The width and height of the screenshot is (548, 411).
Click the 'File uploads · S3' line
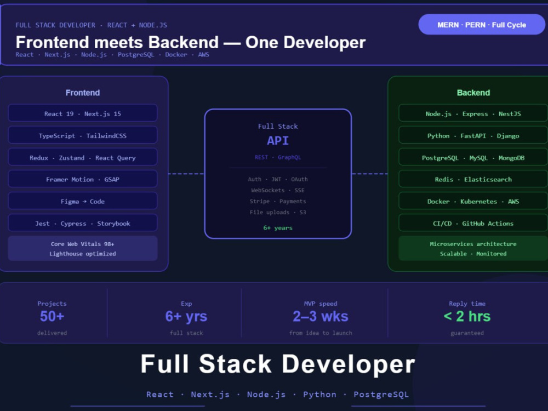tap(278, 212)
